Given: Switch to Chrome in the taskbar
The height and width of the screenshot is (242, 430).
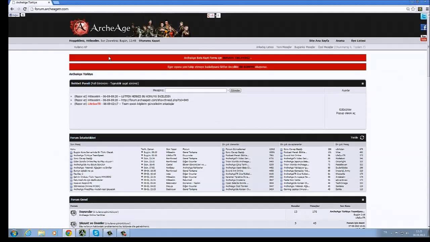Looking at the screenshot, I should (x=69, y=233).
